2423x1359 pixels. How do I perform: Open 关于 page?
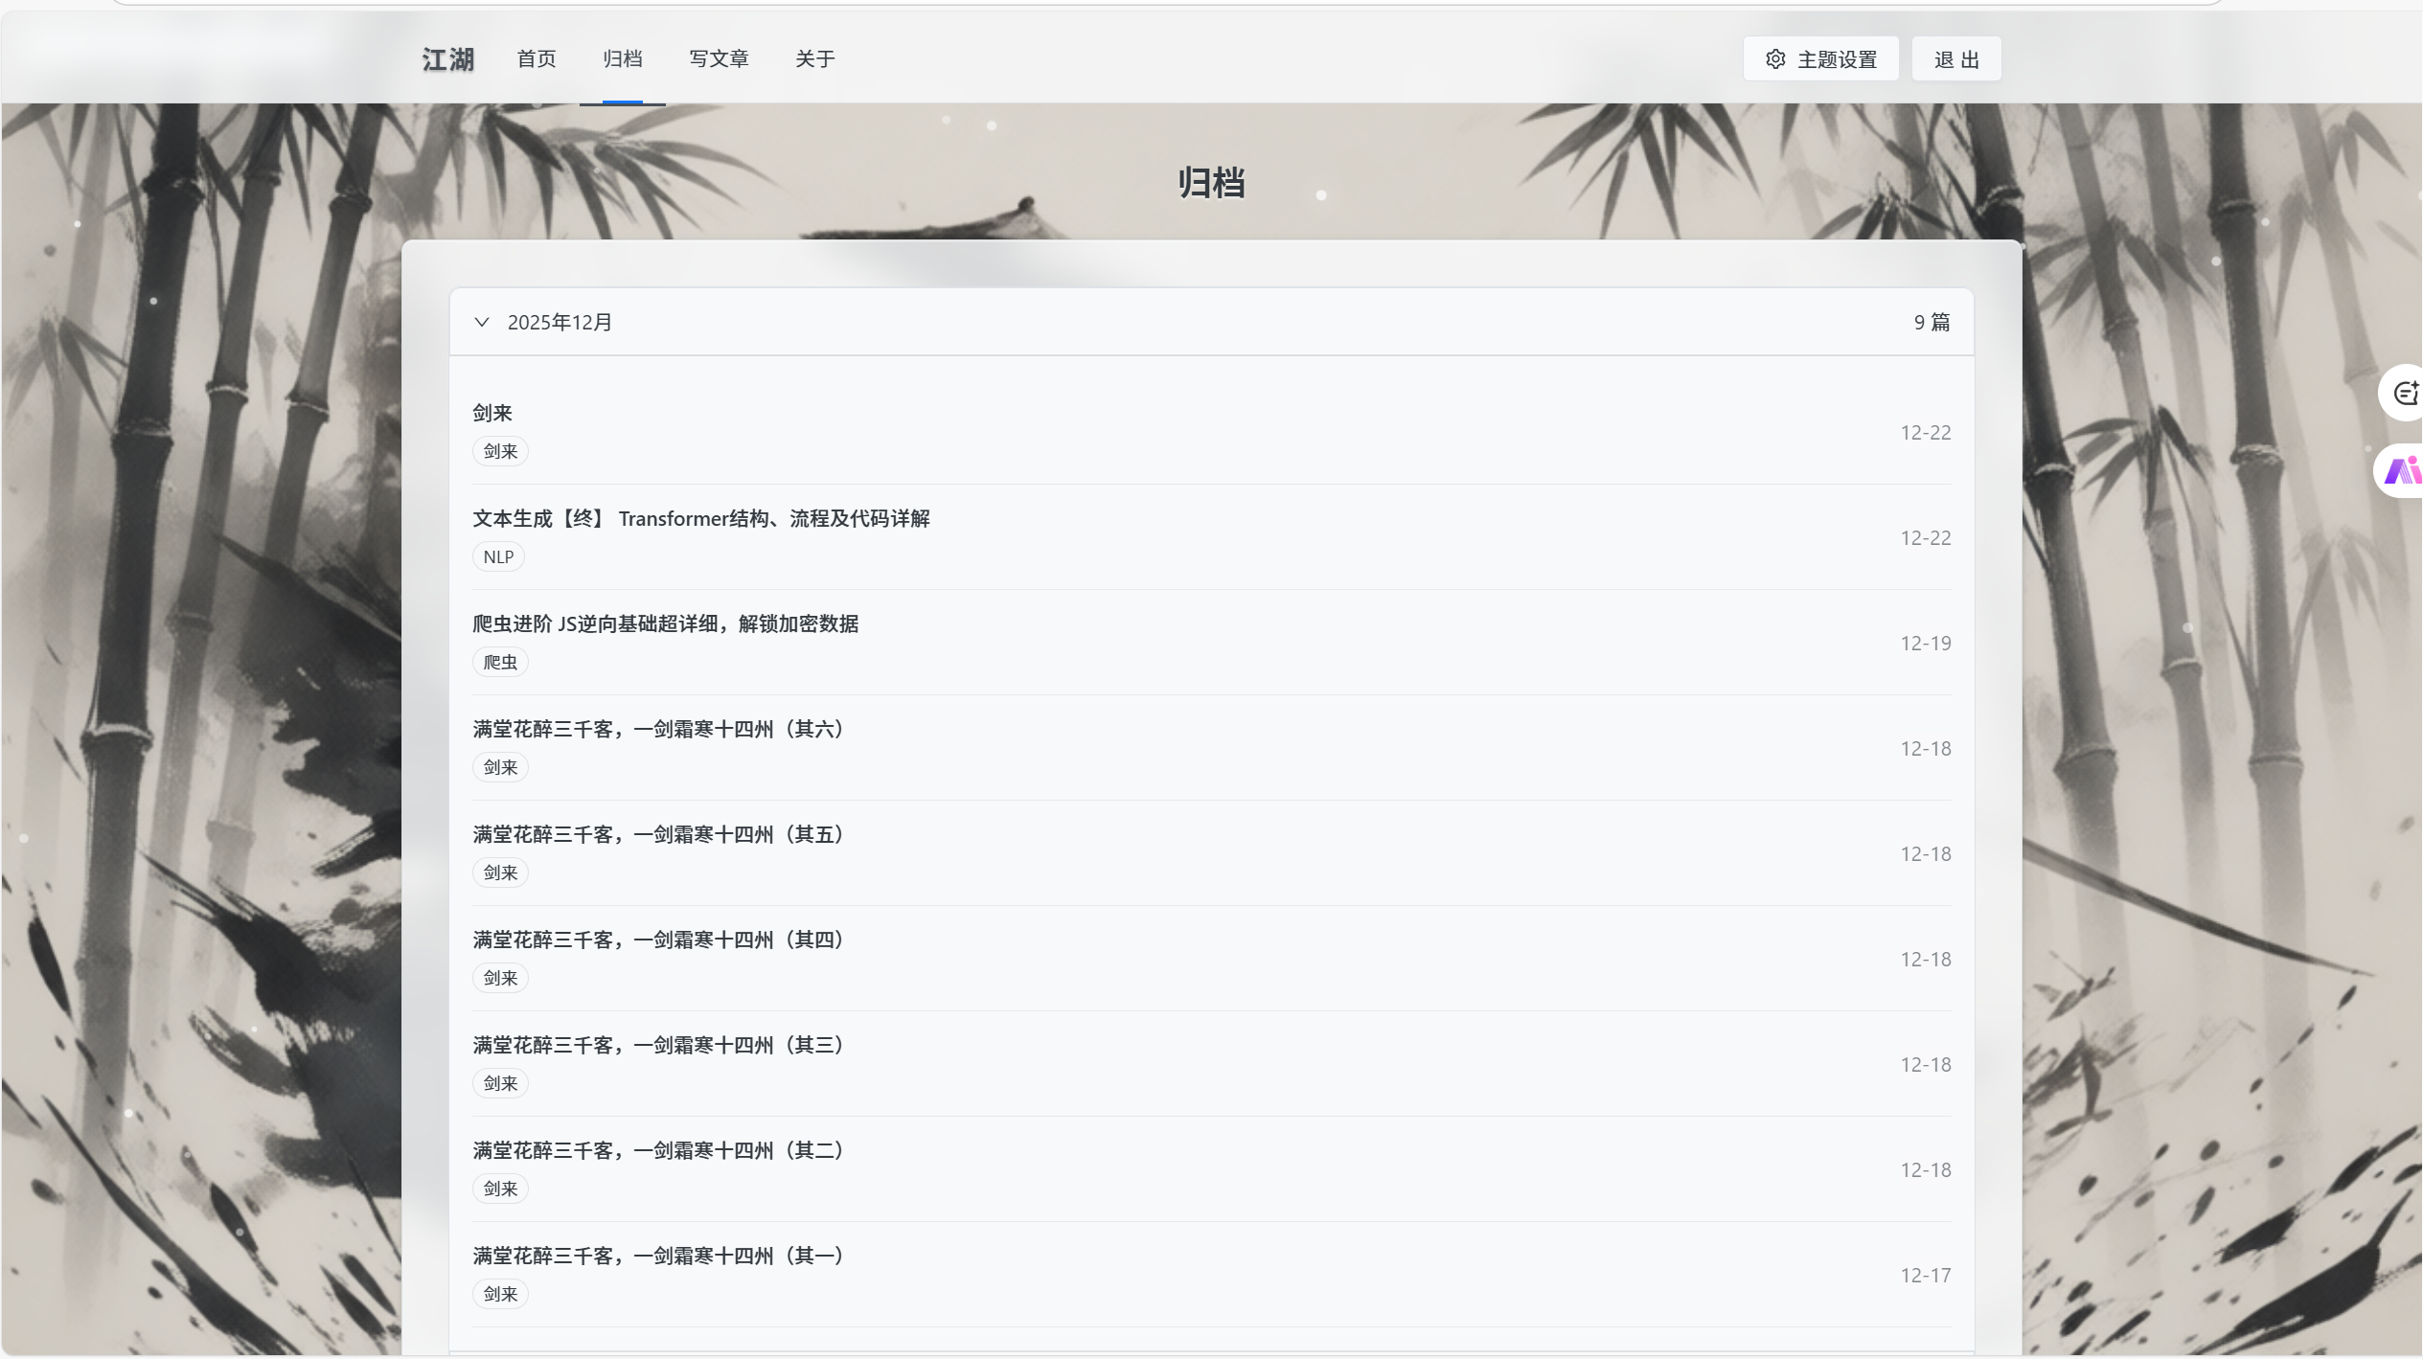click(815, 59)
